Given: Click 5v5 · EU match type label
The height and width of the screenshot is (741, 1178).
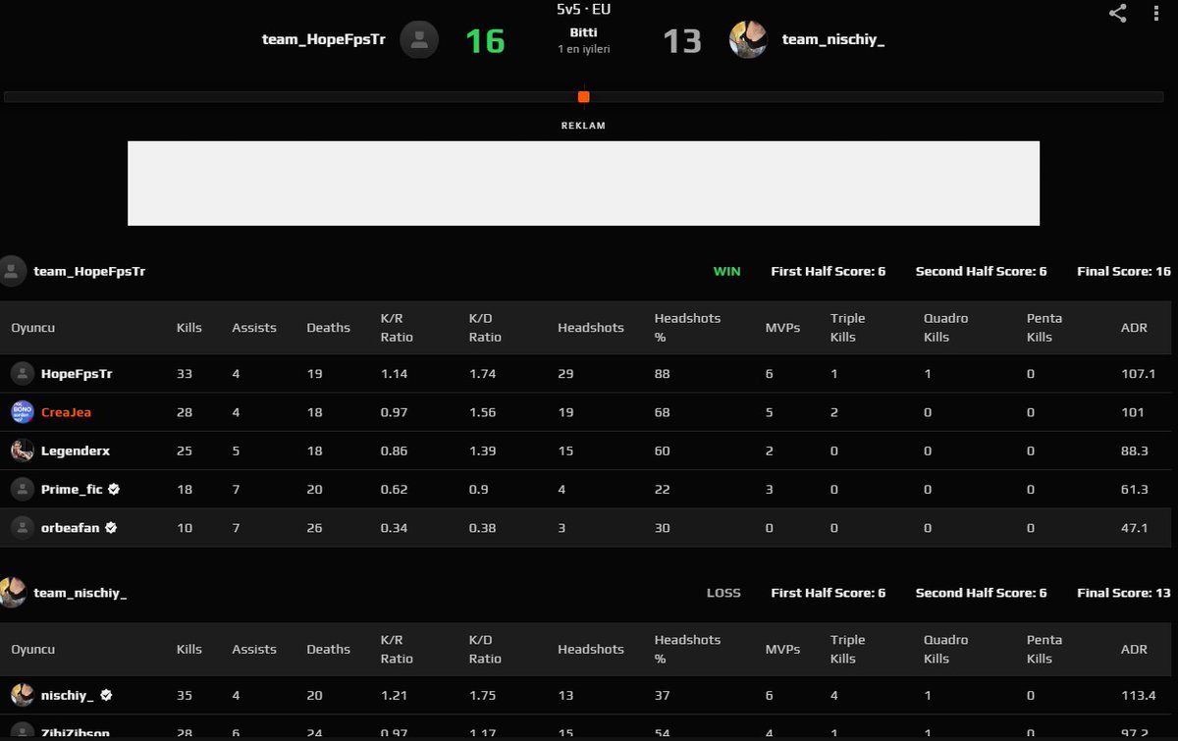Looking at the screenshot, I should pyautogui.click(x=583, y=10).
